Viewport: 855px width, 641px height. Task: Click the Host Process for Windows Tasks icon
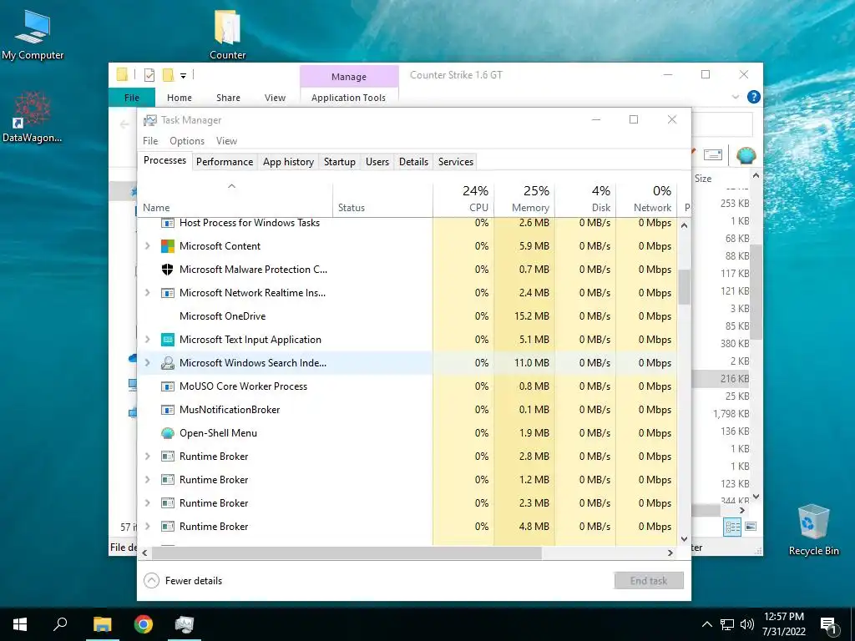click(167, 223)
